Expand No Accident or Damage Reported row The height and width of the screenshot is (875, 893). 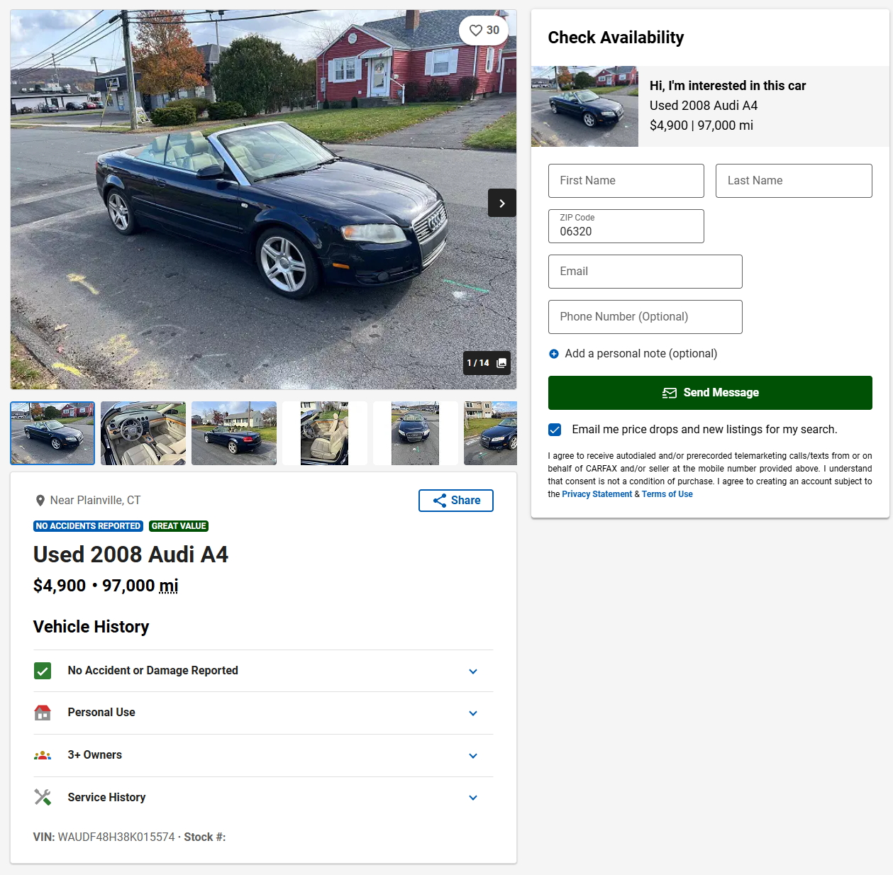pos(263,671)
